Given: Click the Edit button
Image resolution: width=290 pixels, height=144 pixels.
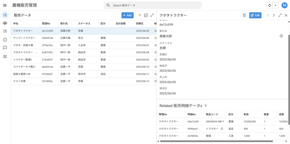Looking at the screenshot, I should pyautogui.click(x=255, y=15).
